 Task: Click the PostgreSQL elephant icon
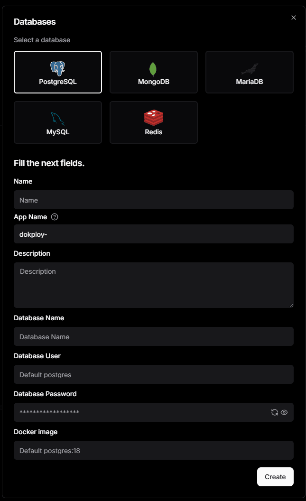58,69
